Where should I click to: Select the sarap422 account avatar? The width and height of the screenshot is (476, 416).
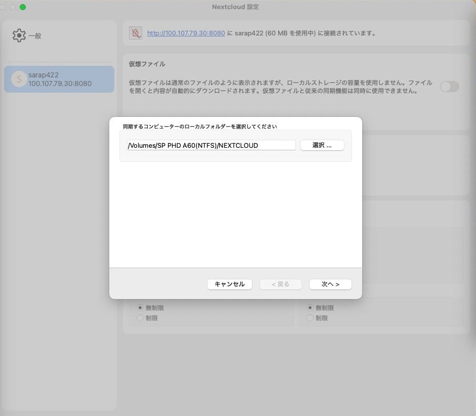(x=19, y=79)
